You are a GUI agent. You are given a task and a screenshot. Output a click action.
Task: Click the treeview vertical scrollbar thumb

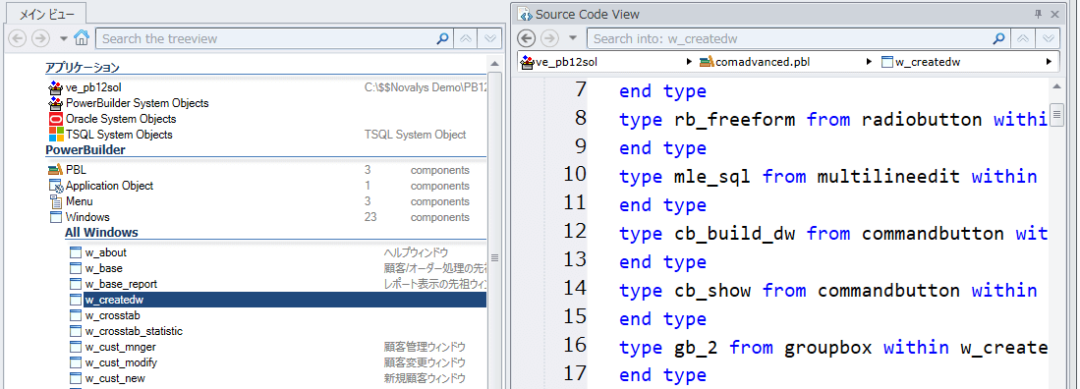click(494, 257)
